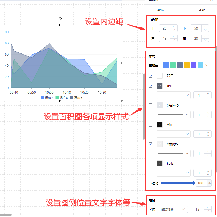Decrease the legend font size
Screen dimensions: 217x217
pos(208,211)
